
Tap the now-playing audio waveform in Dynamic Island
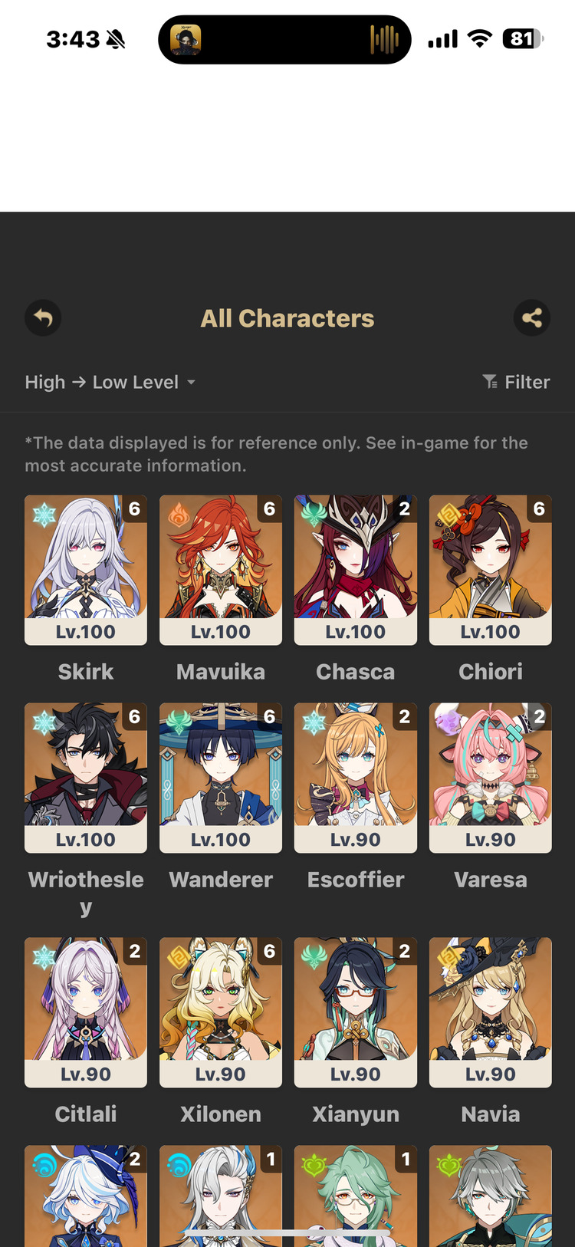click(384, 39)
